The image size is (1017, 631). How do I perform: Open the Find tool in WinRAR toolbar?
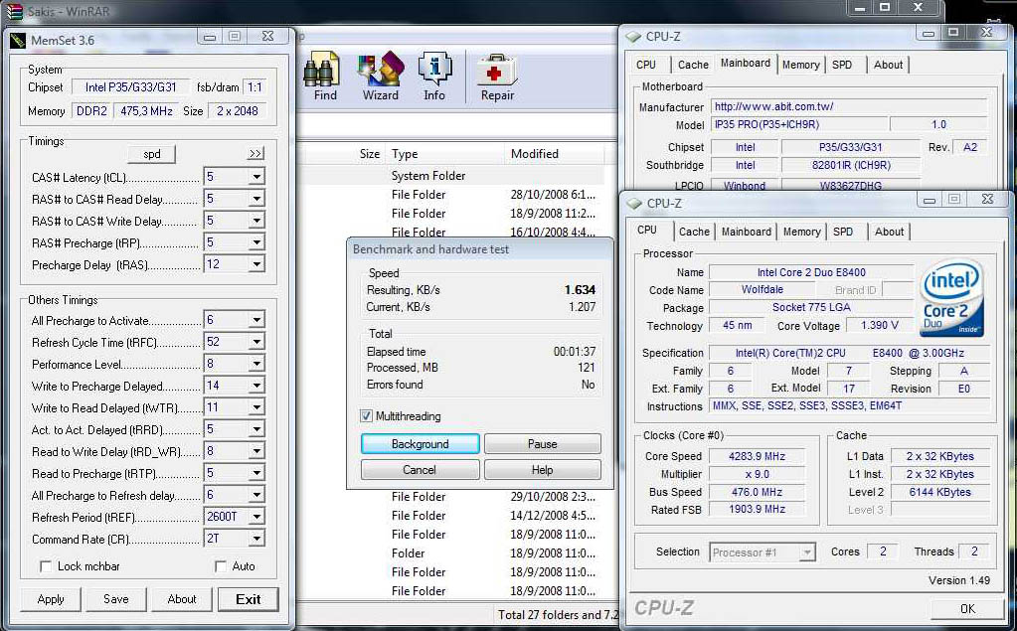click(x=325, y=77)
